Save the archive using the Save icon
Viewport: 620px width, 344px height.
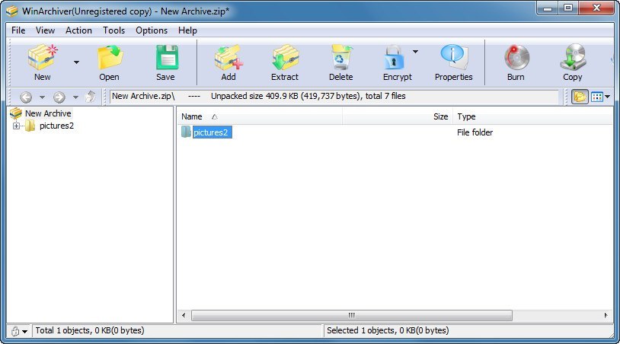click(166, 62)
